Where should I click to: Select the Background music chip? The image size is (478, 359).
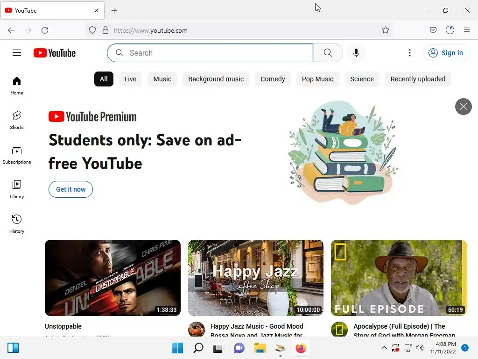[x=216, y=79]
